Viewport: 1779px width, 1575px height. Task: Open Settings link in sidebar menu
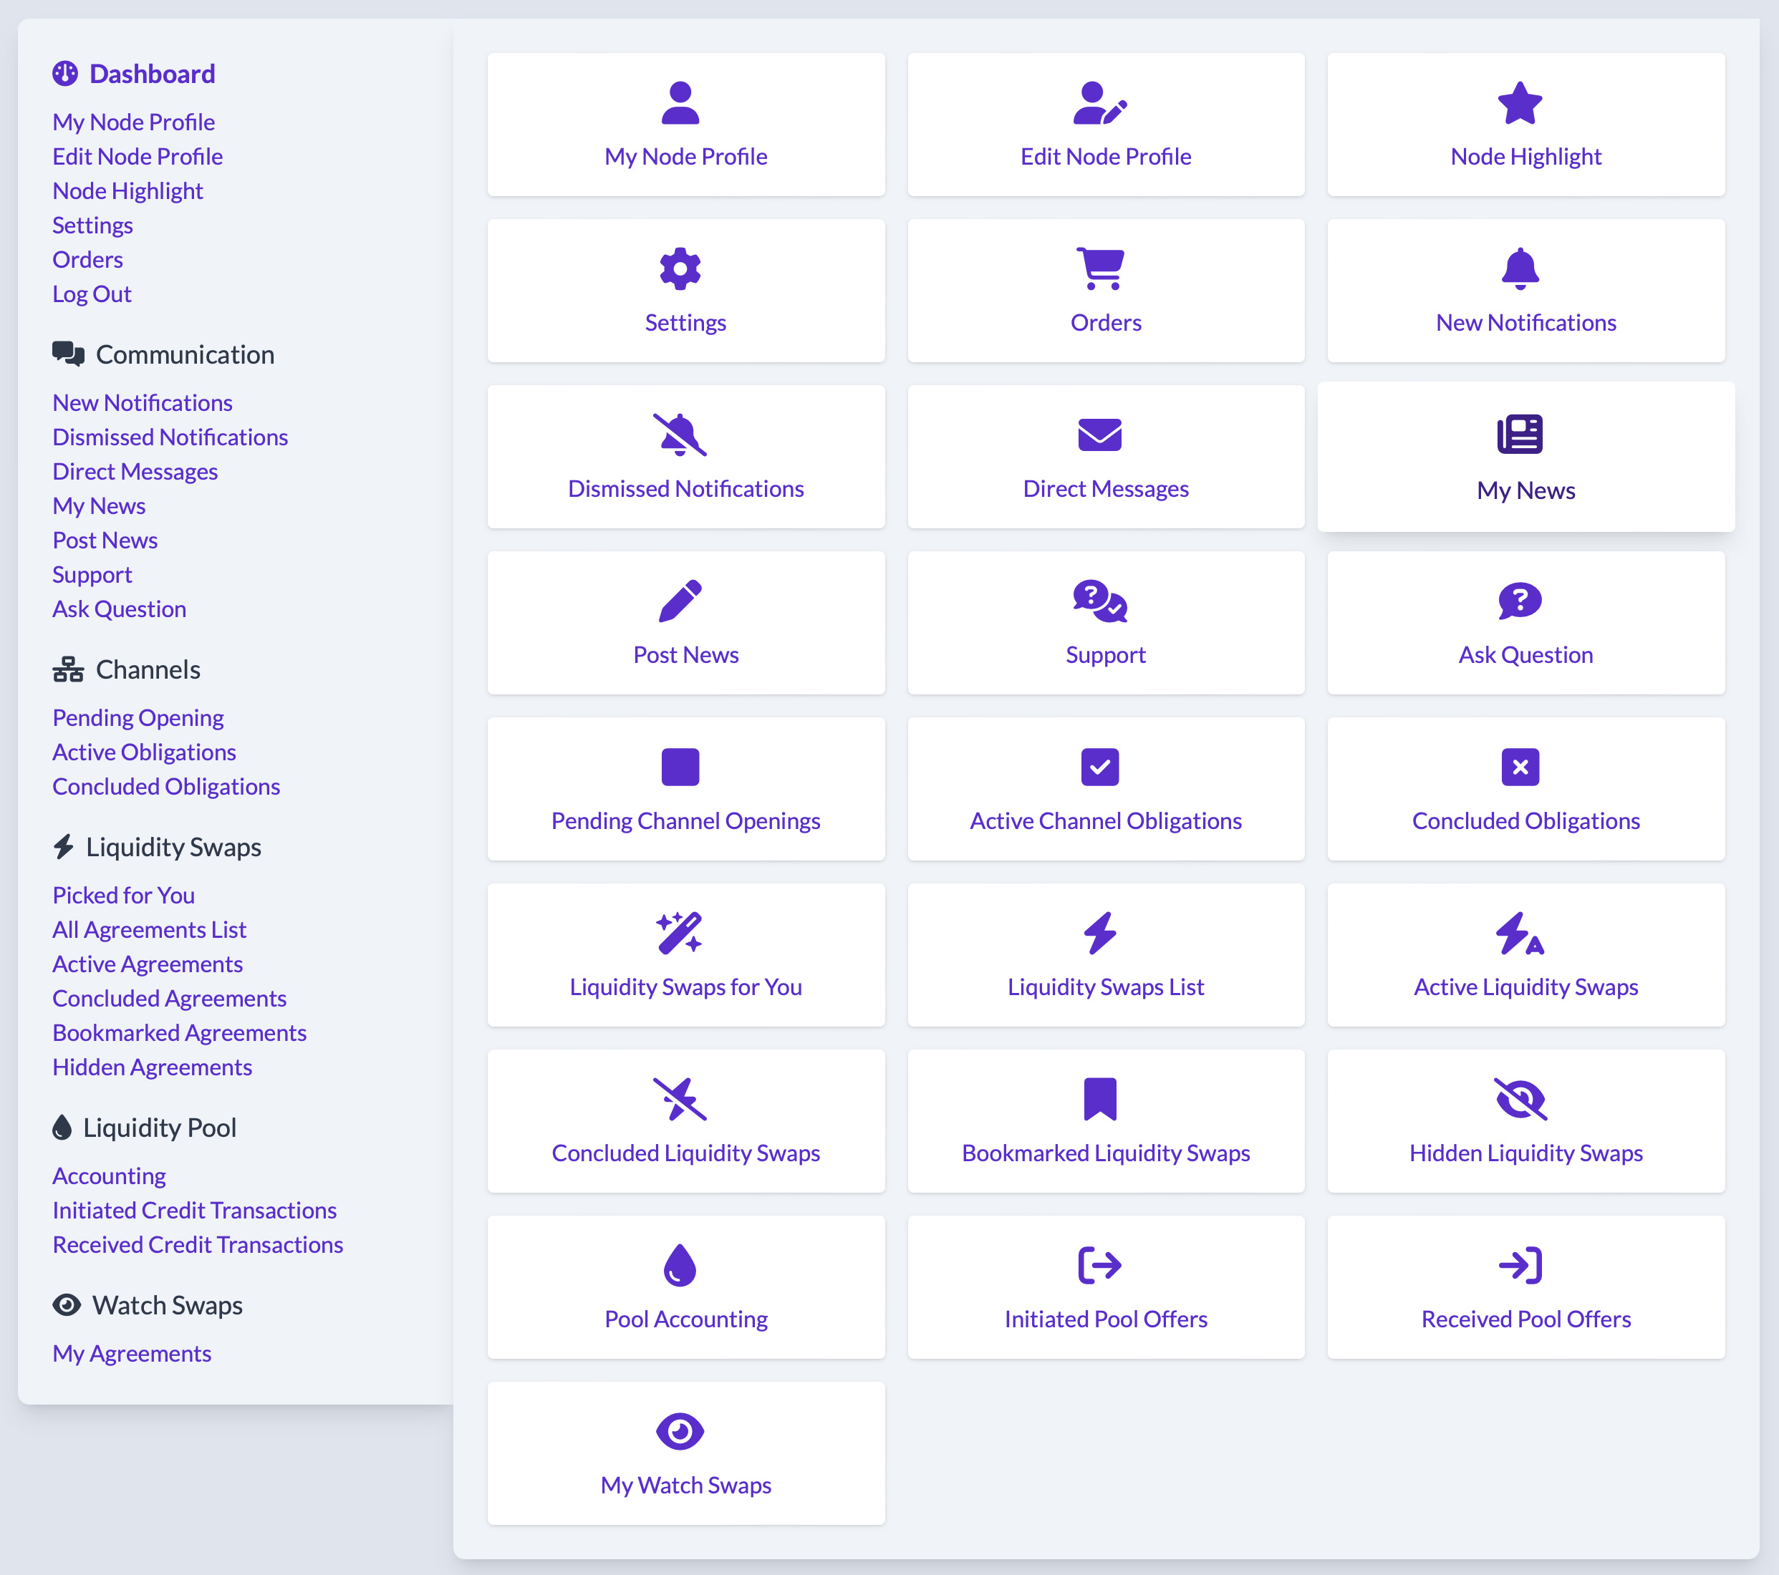tap(92, 226)
